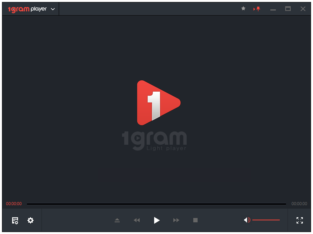Click the star favorites icon
This screenshot has height=234, width=313.
coord(243,9)
